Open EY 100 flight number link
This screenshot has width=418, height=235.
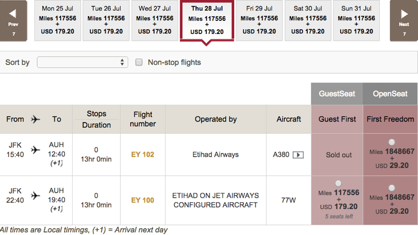pos(143,201)
